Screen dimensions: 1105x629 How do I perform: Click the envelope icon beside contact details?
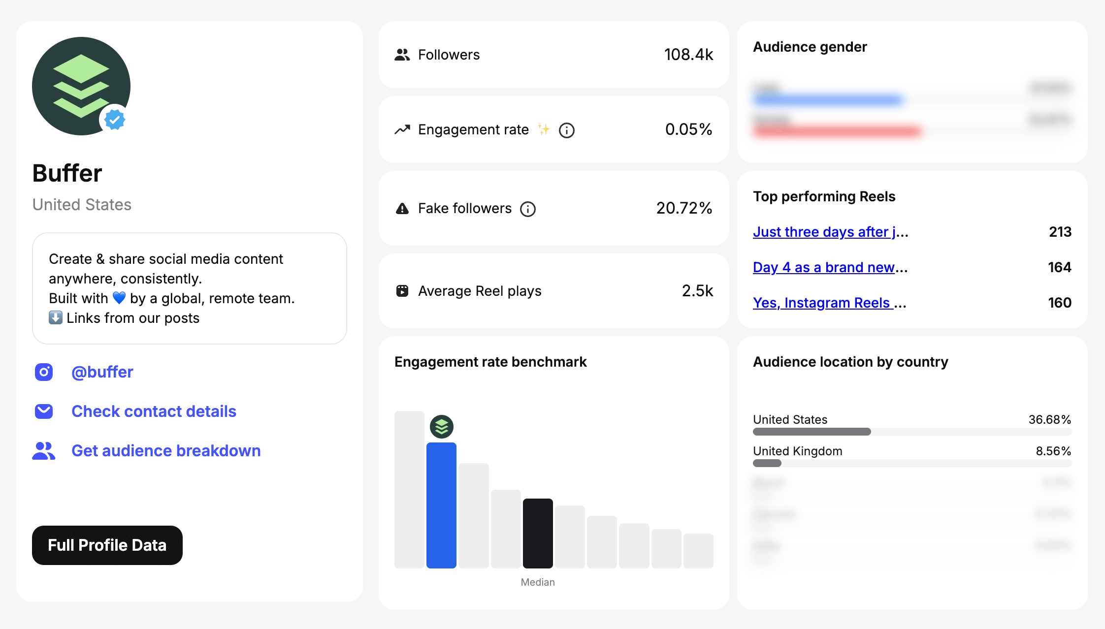[x=44, y=411]
